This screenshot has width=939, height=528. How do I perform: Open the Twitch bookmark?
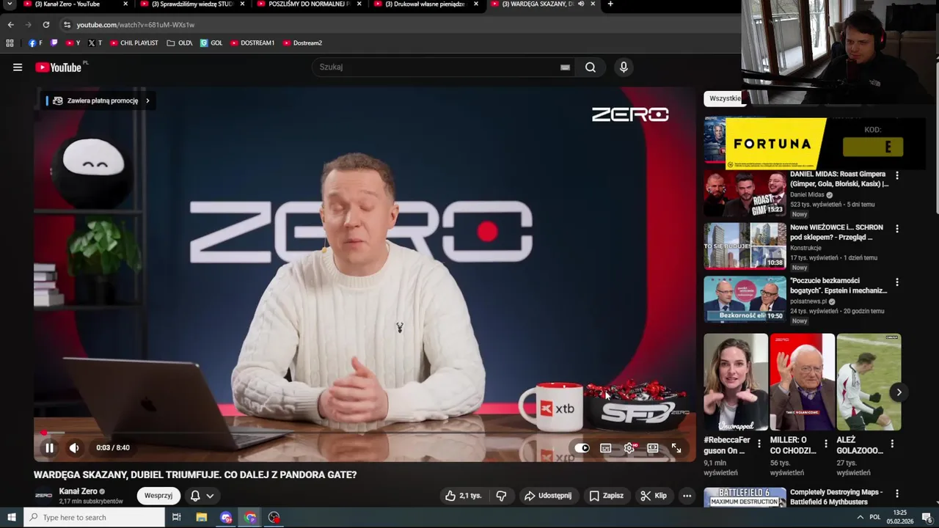click(x=54, y=43)
